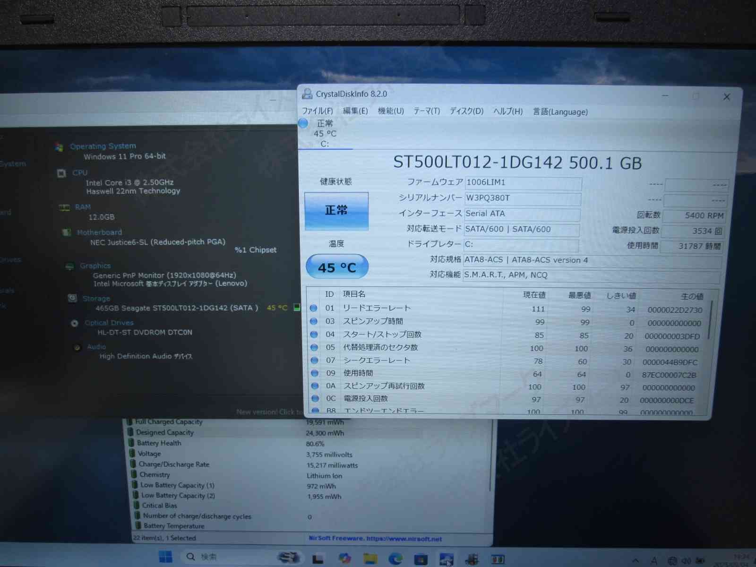Select the C: drive status indicator at top
Image resolution: width=756 pixels, height=567 pixels.
click(325, 134)
